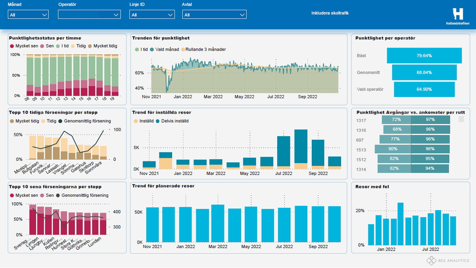This screenshot has height=268, width=476.
Task: Click the 'Delvis inställd' legend marker
Action: [158, 121]
